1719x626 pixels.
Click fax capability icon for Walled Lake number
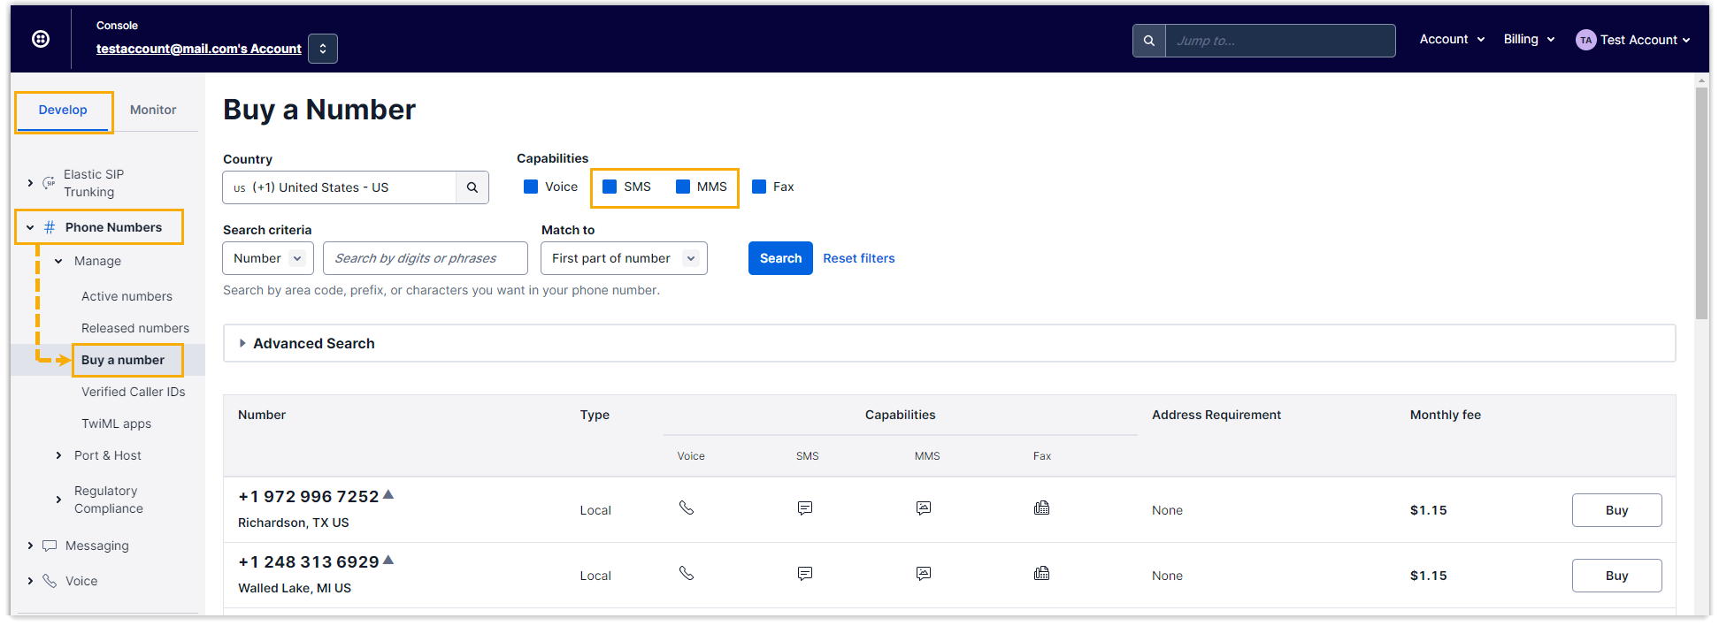click(1041, 574)
